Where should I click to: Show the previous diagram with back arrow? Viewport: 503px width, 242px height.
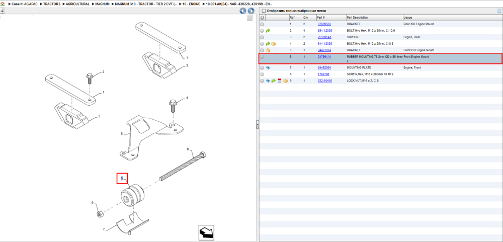click(243, 11)
